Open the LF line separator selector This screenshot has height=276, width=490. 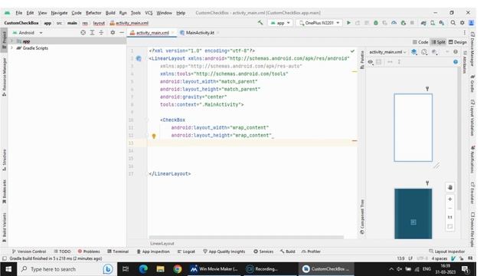pos(410,258)
